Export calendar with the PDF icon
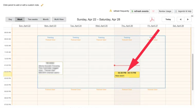 click(x=152, y=20)
